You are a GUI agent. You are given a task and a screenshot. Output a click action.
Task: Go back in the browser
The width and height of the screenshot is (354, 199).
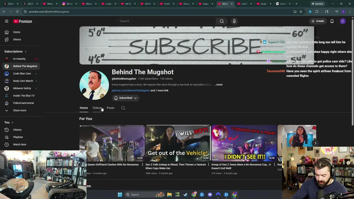[4, 12]
